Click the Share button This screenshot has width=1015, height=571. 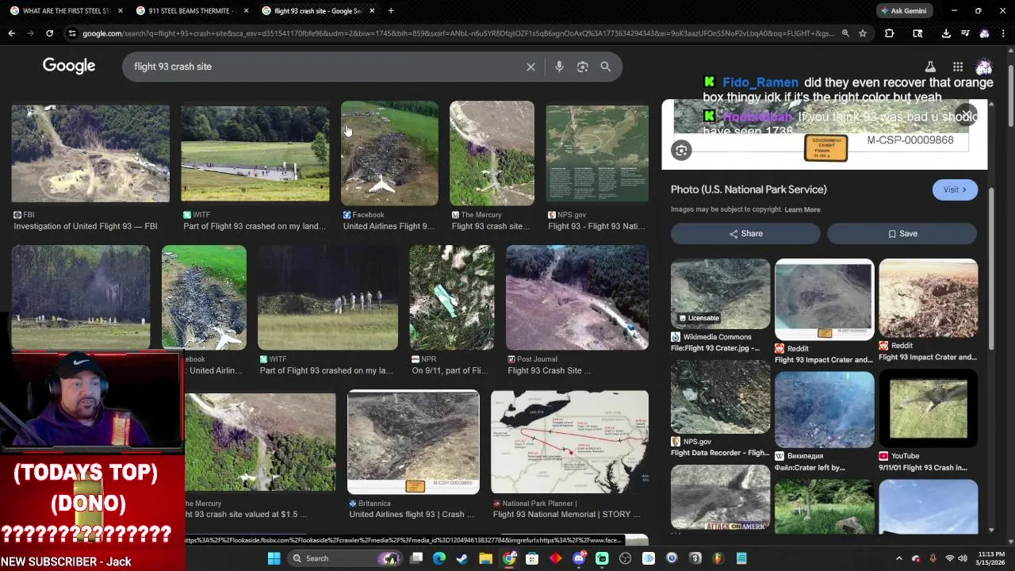[x=745, y=234]
